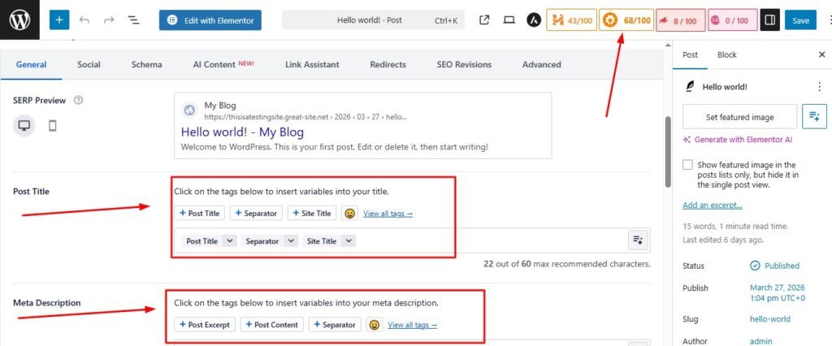Select mobile SERP preview
The height and width of the screenshot is (346, 832).
point(52,127)
